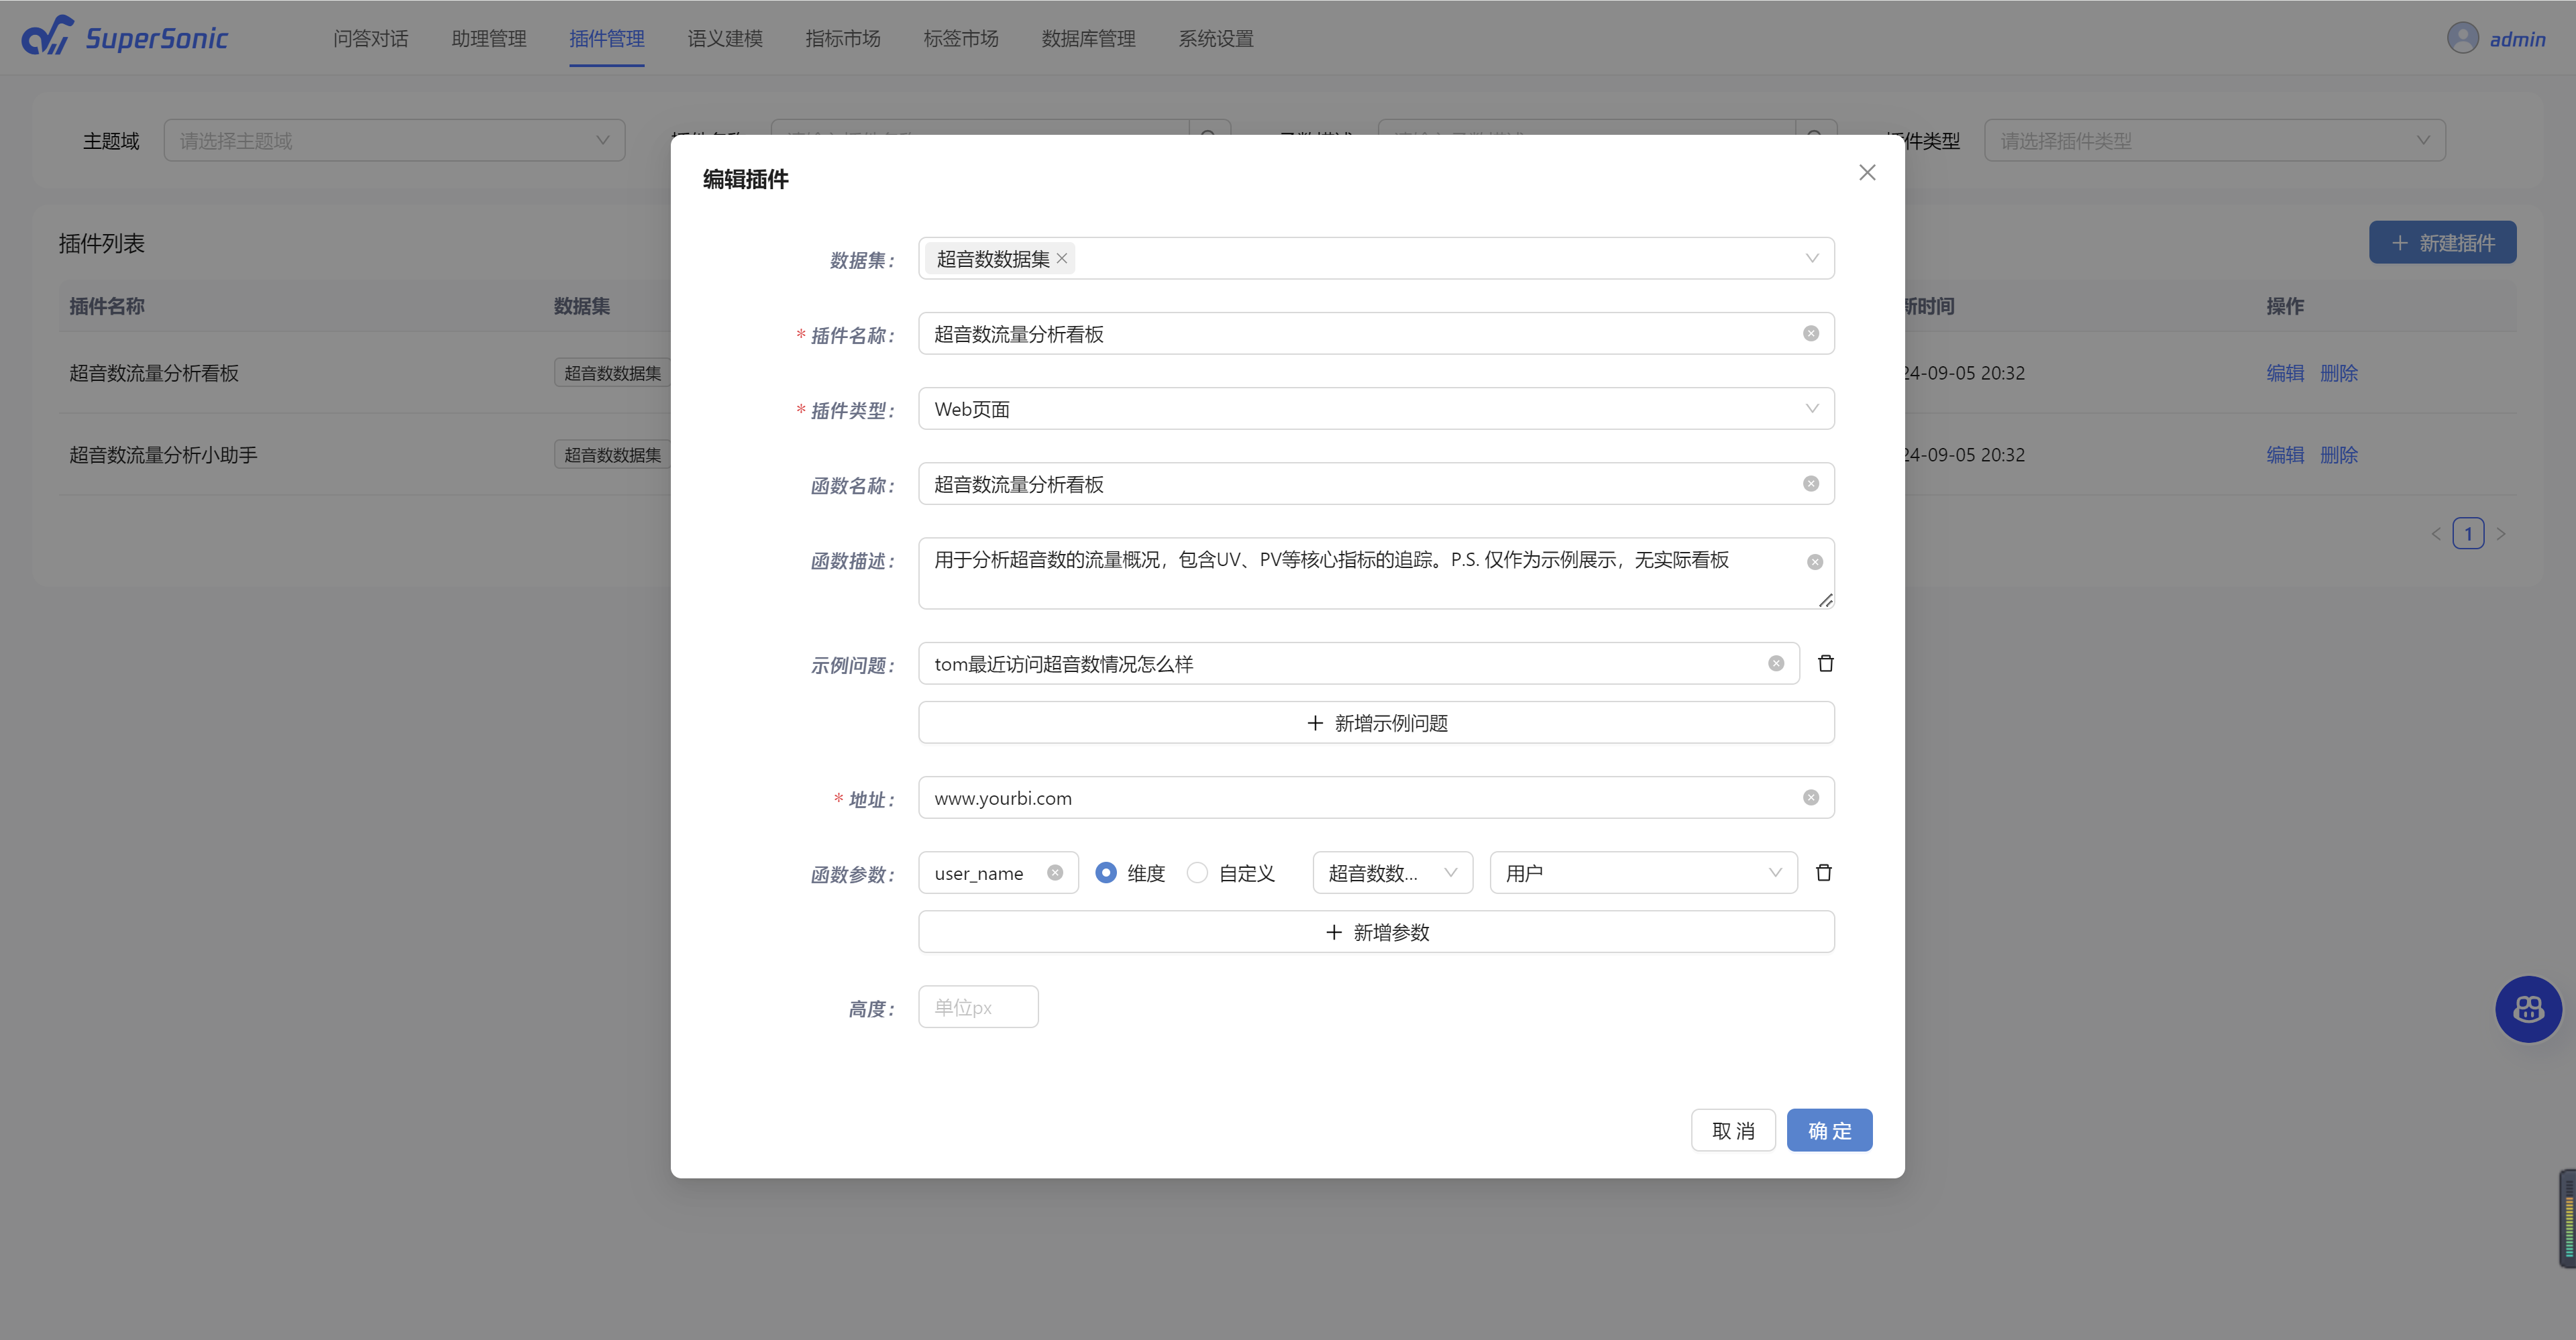Image resolution: width=2576 pixels, height=1340 pixels.
Task: Clear the 函数描述 textarea
Action: 1814,563
